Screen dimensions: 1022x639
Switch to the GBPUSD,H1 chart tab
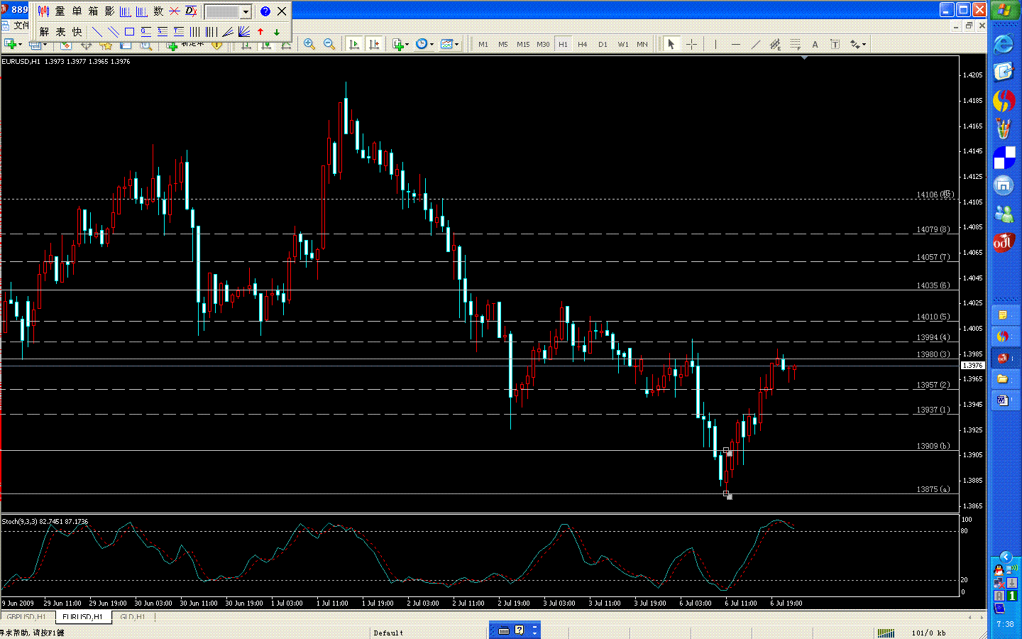coord(26,617)
